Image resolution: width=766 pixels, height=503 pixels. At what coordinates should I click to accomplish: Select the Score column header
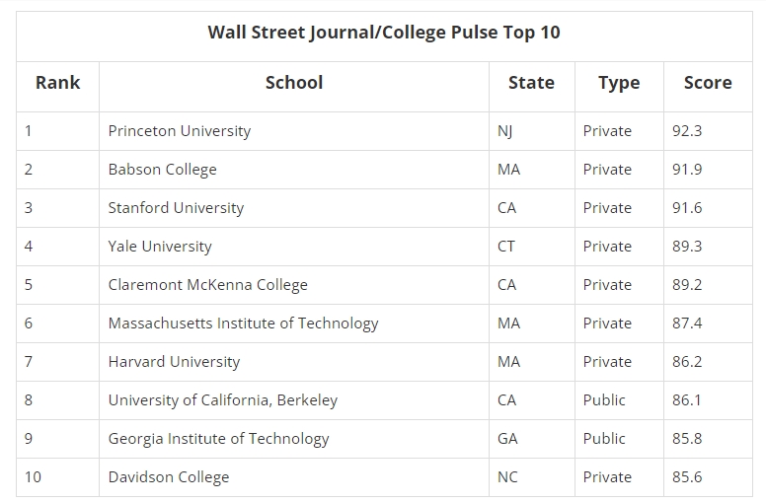tap(708, 83)
